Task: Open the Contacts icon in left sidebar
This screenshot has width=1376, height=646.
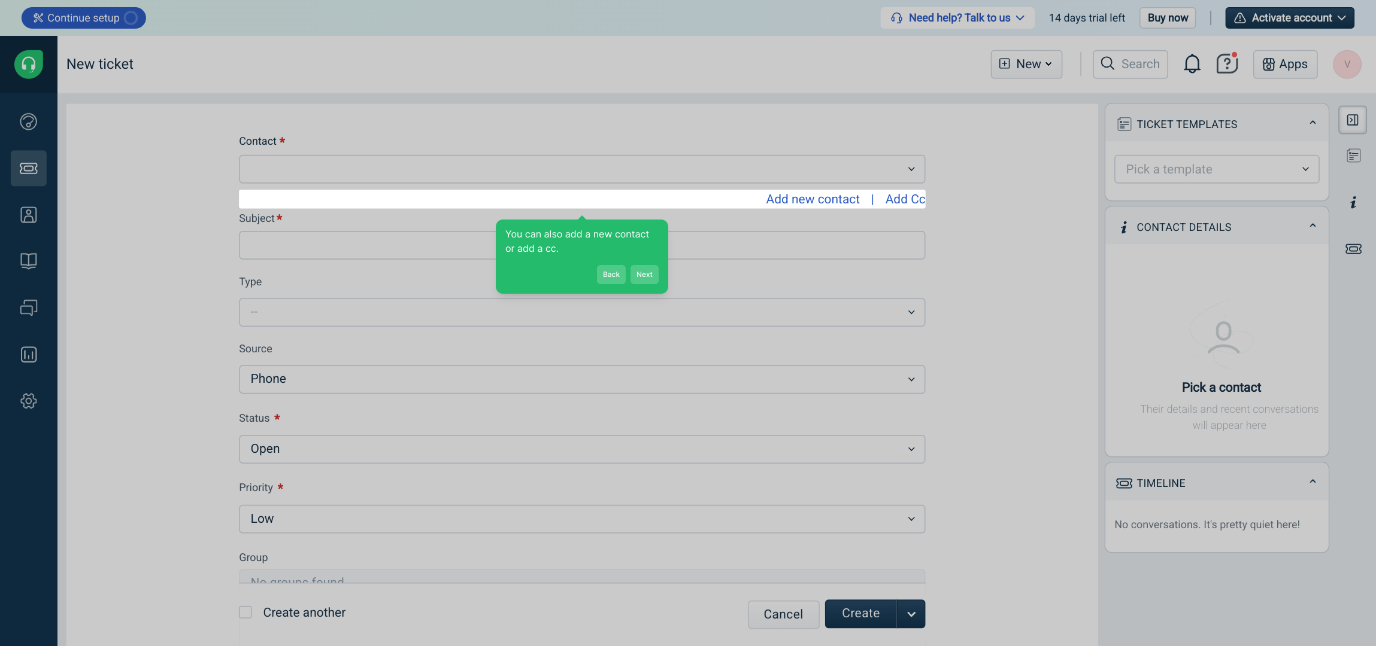Action: [x=28, y=215]
